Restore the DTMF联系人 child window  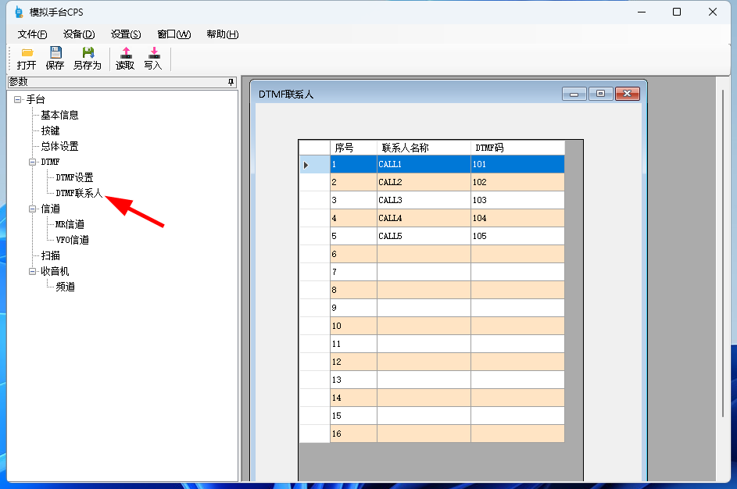coord(600,94)
